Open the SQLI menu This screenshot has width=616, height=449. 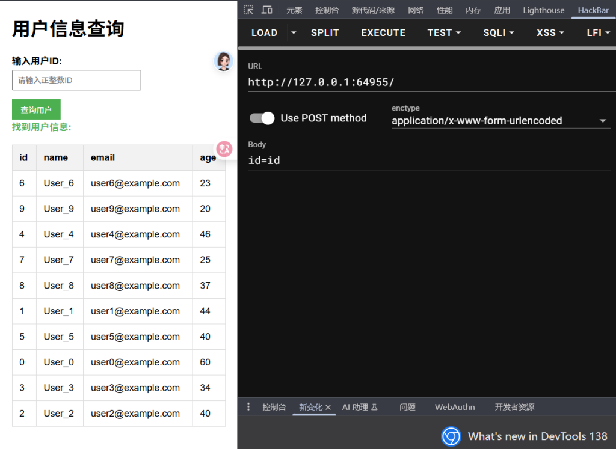click(x=499, y=32)
